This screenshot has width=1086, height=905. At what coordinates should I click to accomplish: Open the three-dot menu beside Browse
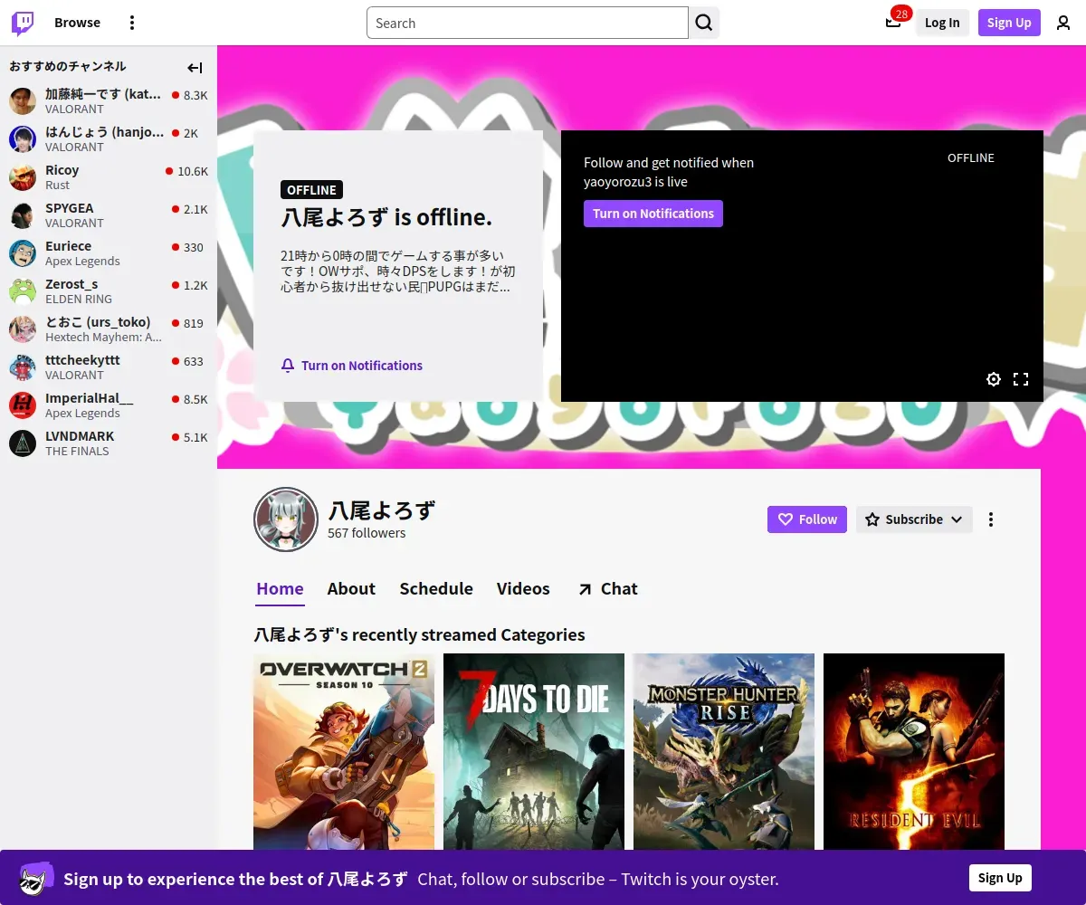click(x=132, y=23)
